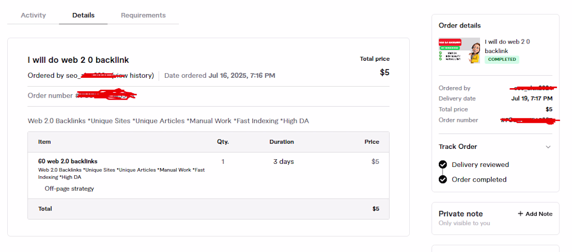Image resolution: width=572 pixels, height=252 pixels.
Task: Click the Add Note button
Action: [x=539, y=214]
